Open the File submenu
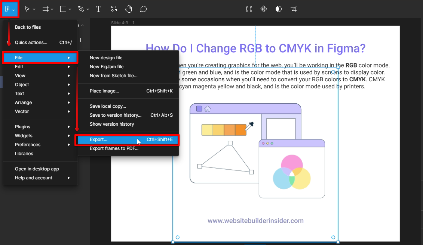Screen dimensions: 423x245 pyautogui.click(x=40, y=57)
